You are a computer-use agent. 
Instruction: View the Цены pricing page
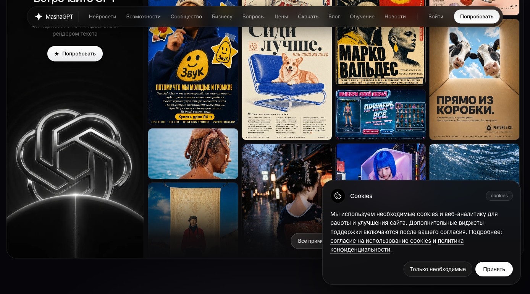click(x=281, y=16)
